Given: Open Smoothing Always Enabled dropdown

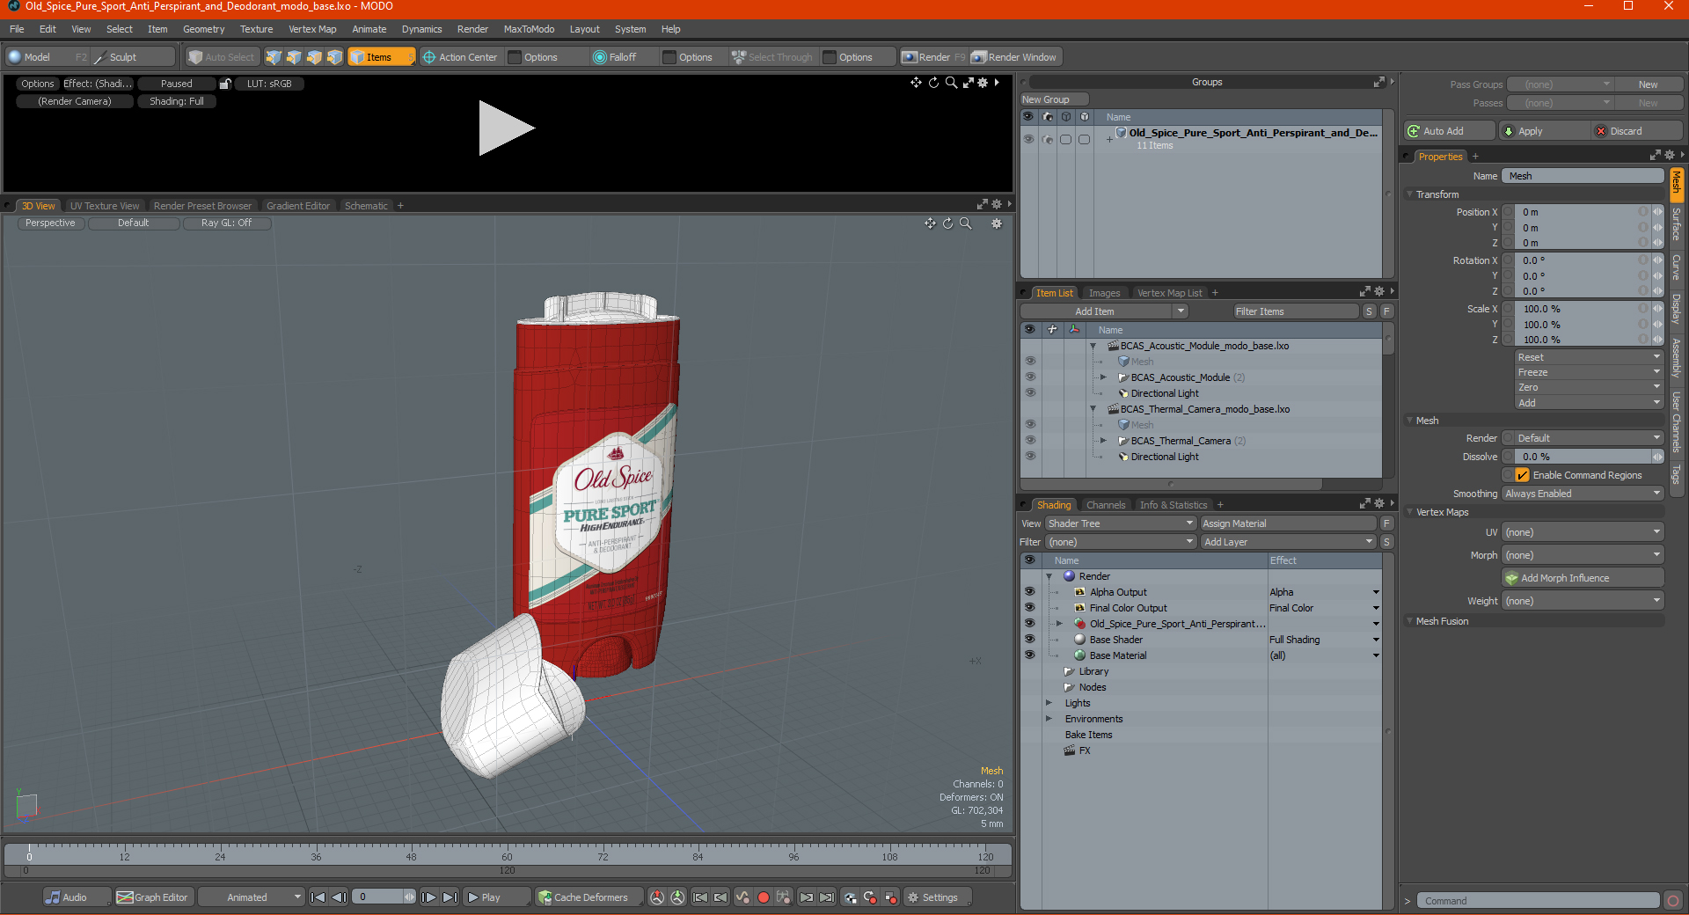Looking at the screenshot, I should (1583, 494).
